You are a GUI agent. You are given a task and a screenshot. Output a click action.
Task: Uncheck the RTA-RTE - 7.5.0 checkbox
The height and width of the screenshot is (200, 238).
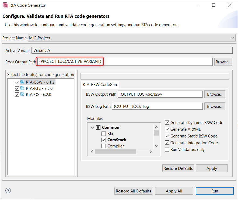(17, 88)
